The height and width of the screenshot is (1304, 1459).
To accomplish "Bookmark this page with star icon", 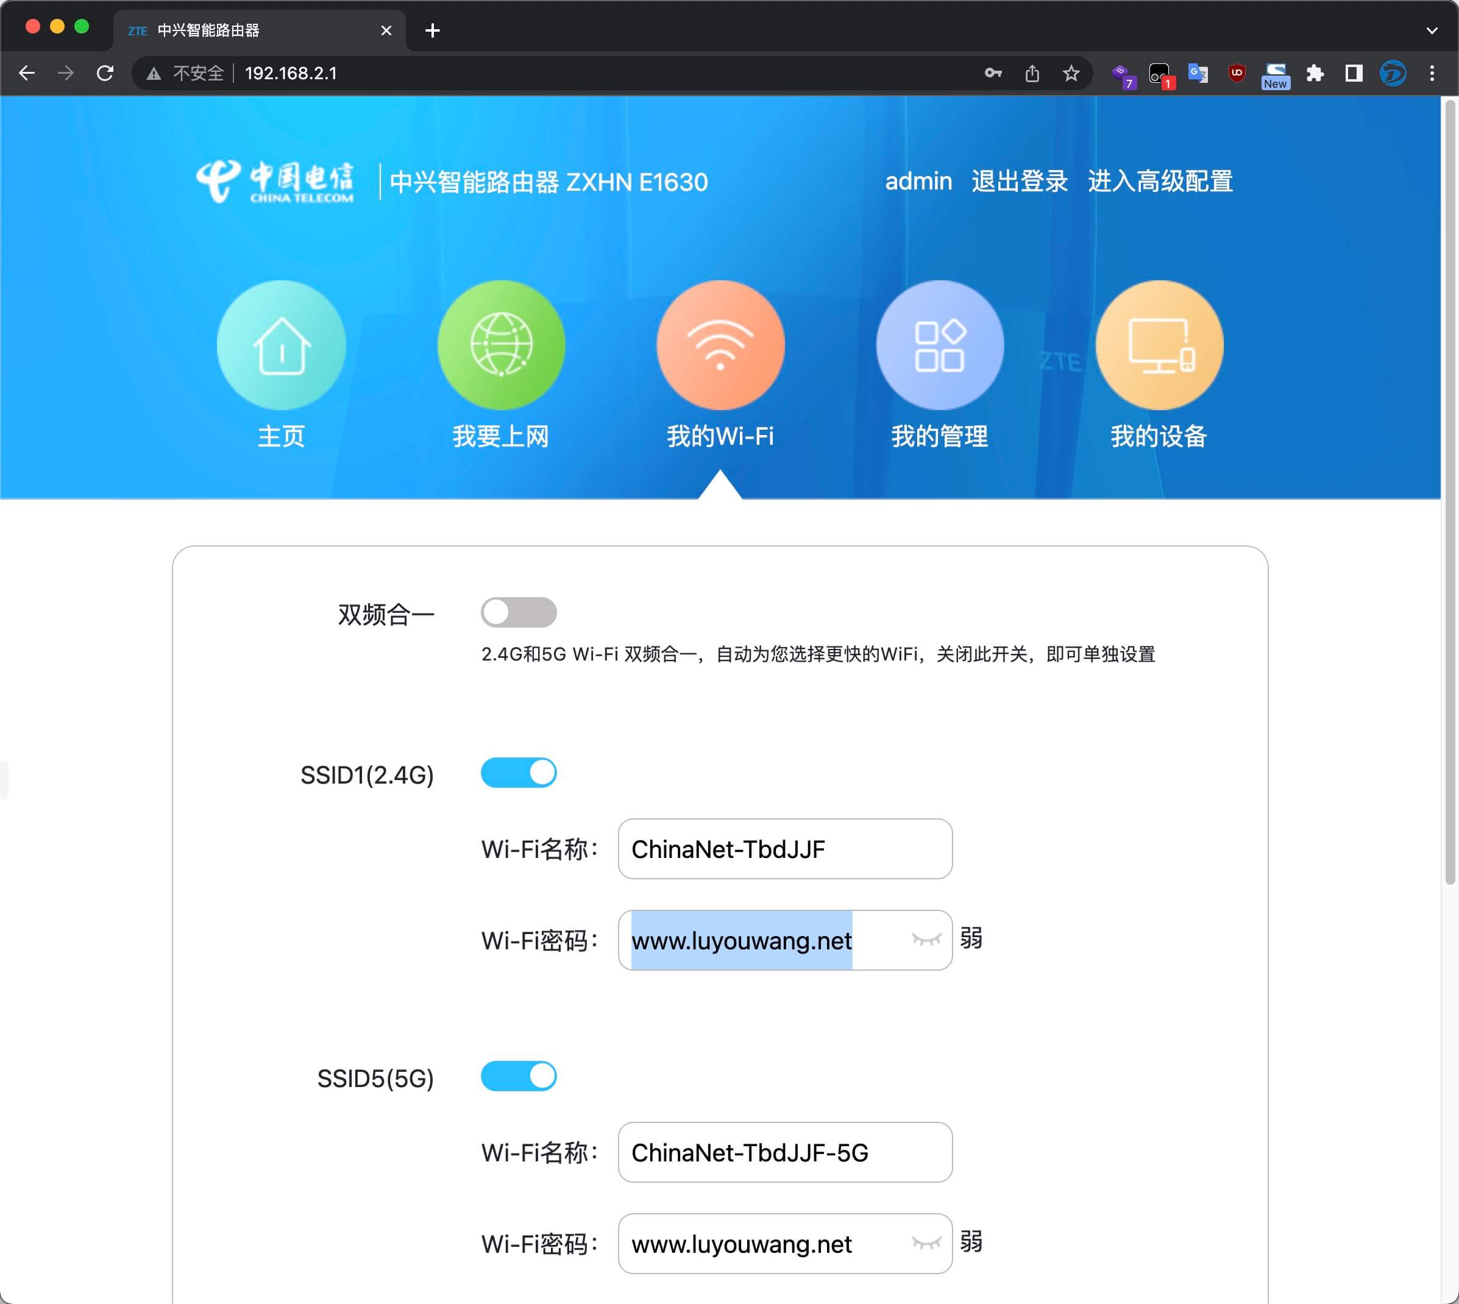I will coord(1071,73).
